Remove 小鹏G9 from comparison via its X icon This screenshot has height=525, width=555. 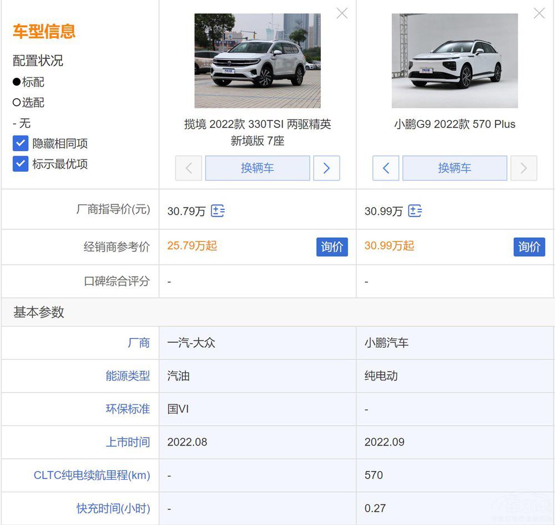click(539, 13)
